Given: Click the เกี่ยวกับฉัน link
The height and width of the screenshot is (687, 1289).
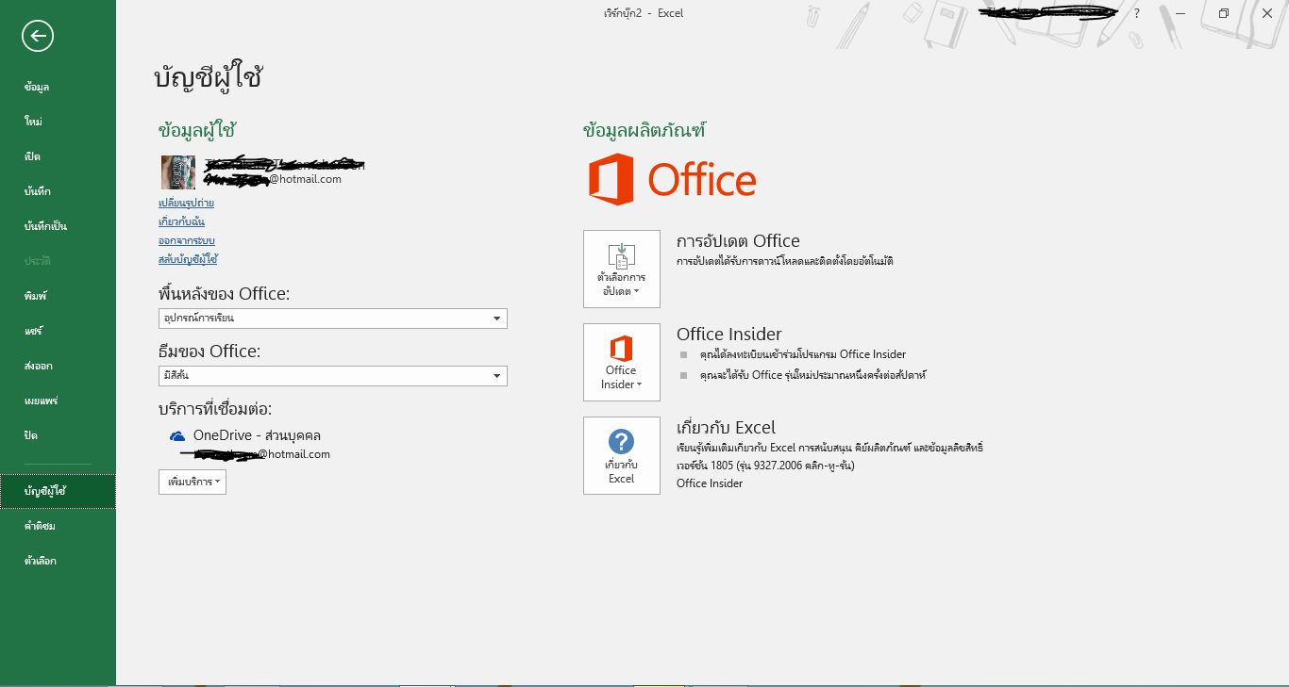Looking at the screenshot, I should (x=181, y=221).
